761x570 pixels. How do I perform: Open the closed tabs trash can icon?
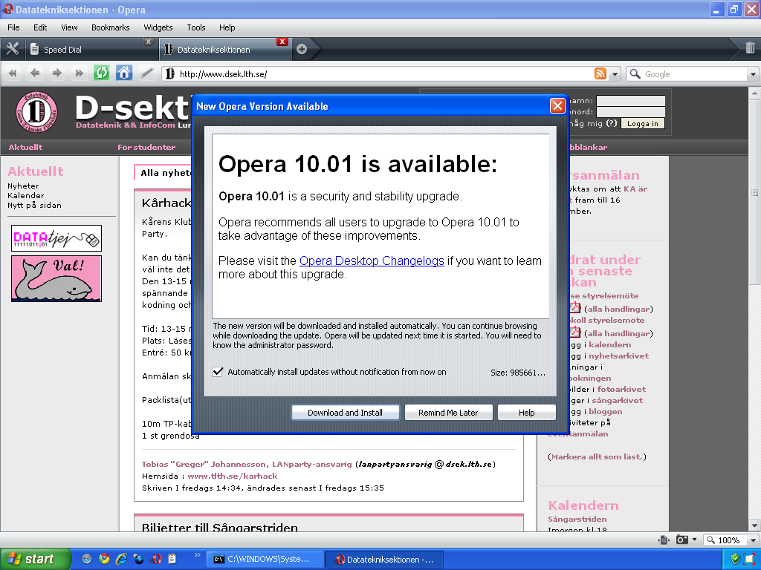(x=750, y=47)
